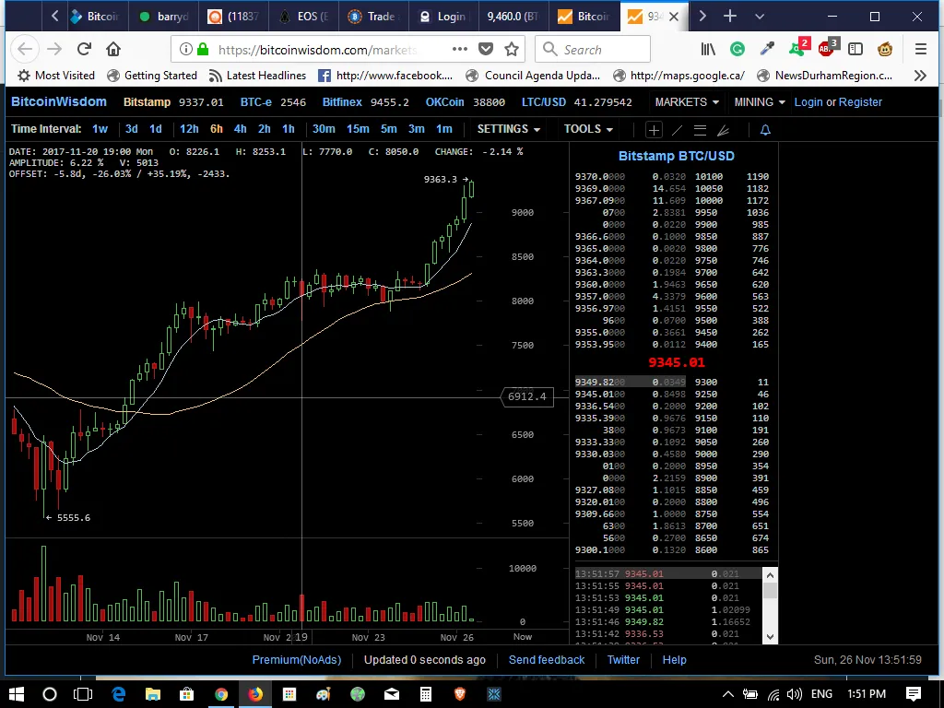
Task: Switch chart to 1d interval
Action: [155, 129]
